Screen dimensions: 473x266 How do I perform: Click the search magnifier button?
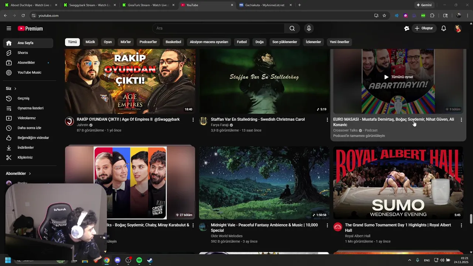(x=292, y=28)
